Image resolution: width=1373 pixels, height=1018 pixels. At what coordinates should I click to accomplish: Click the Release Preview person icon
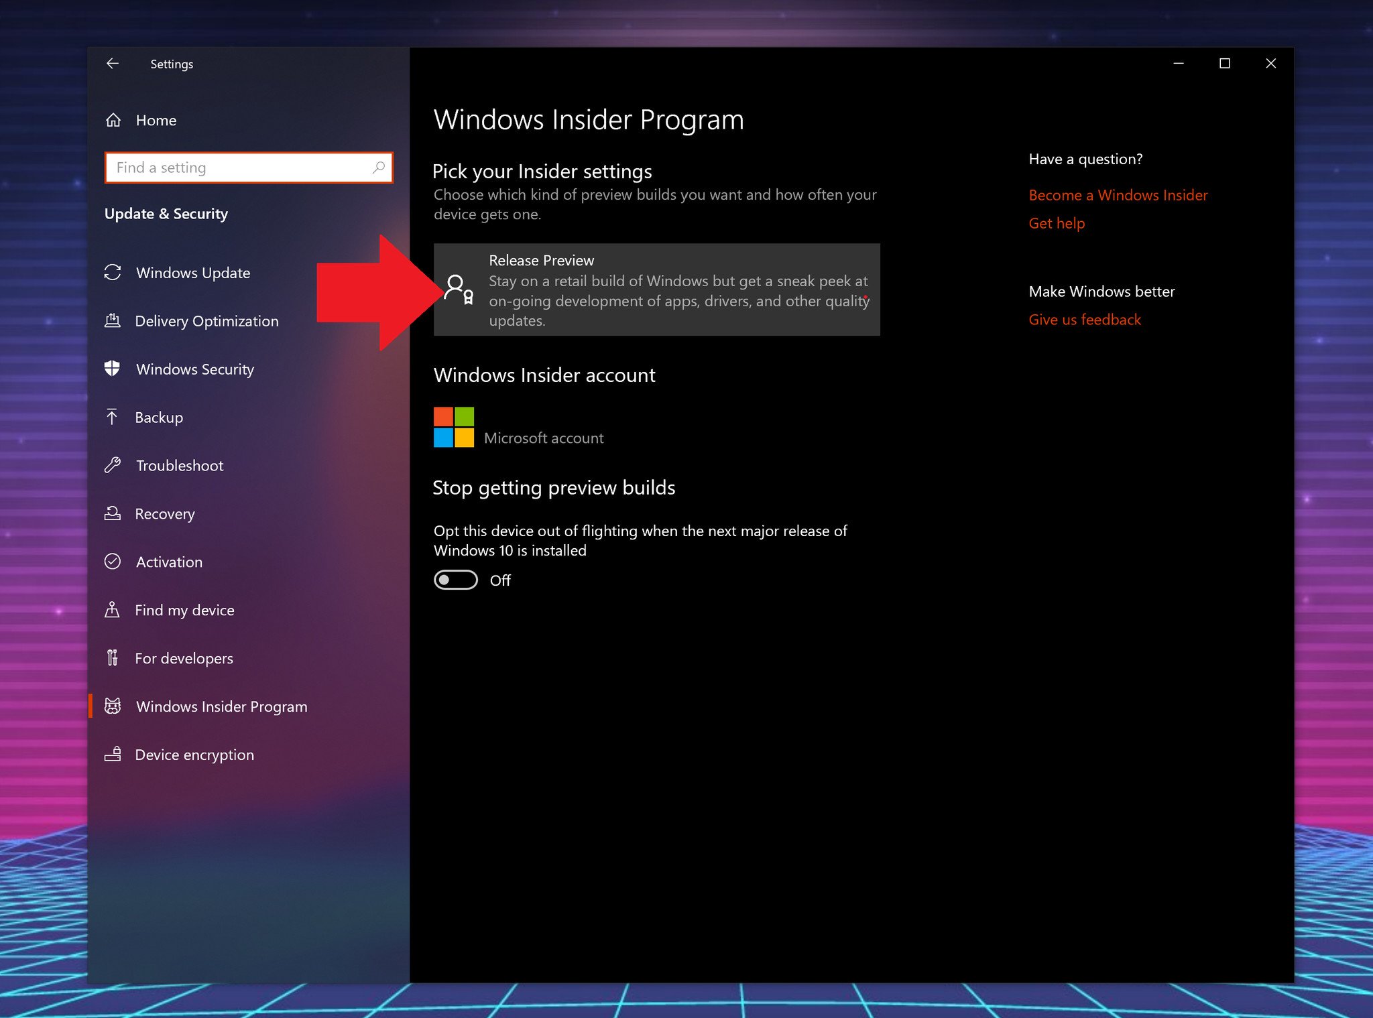coord(459,290)
